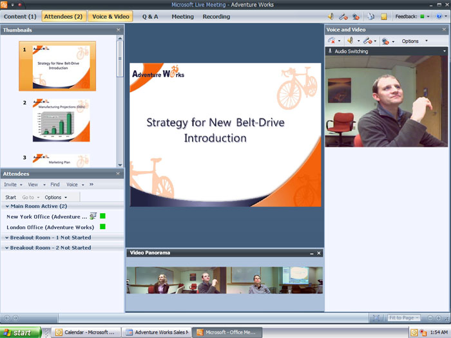Click the zoom in plus icon
Image resolution: width=451 pixels, height=338 pixels.
(x=438, y=318)
